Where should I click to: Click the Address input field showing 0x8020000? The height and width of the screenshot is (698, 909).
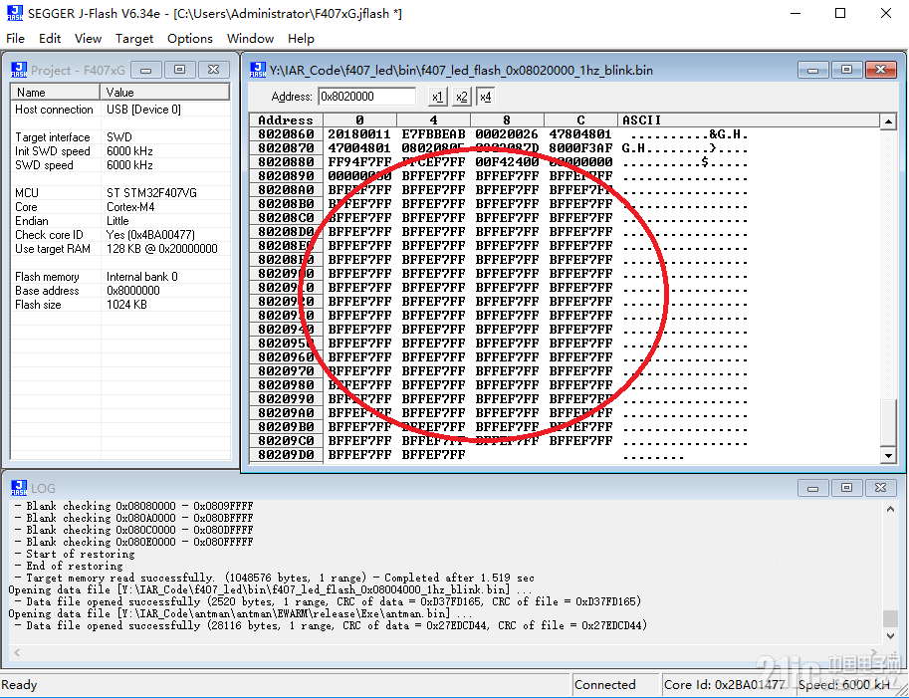pos(367,97)
